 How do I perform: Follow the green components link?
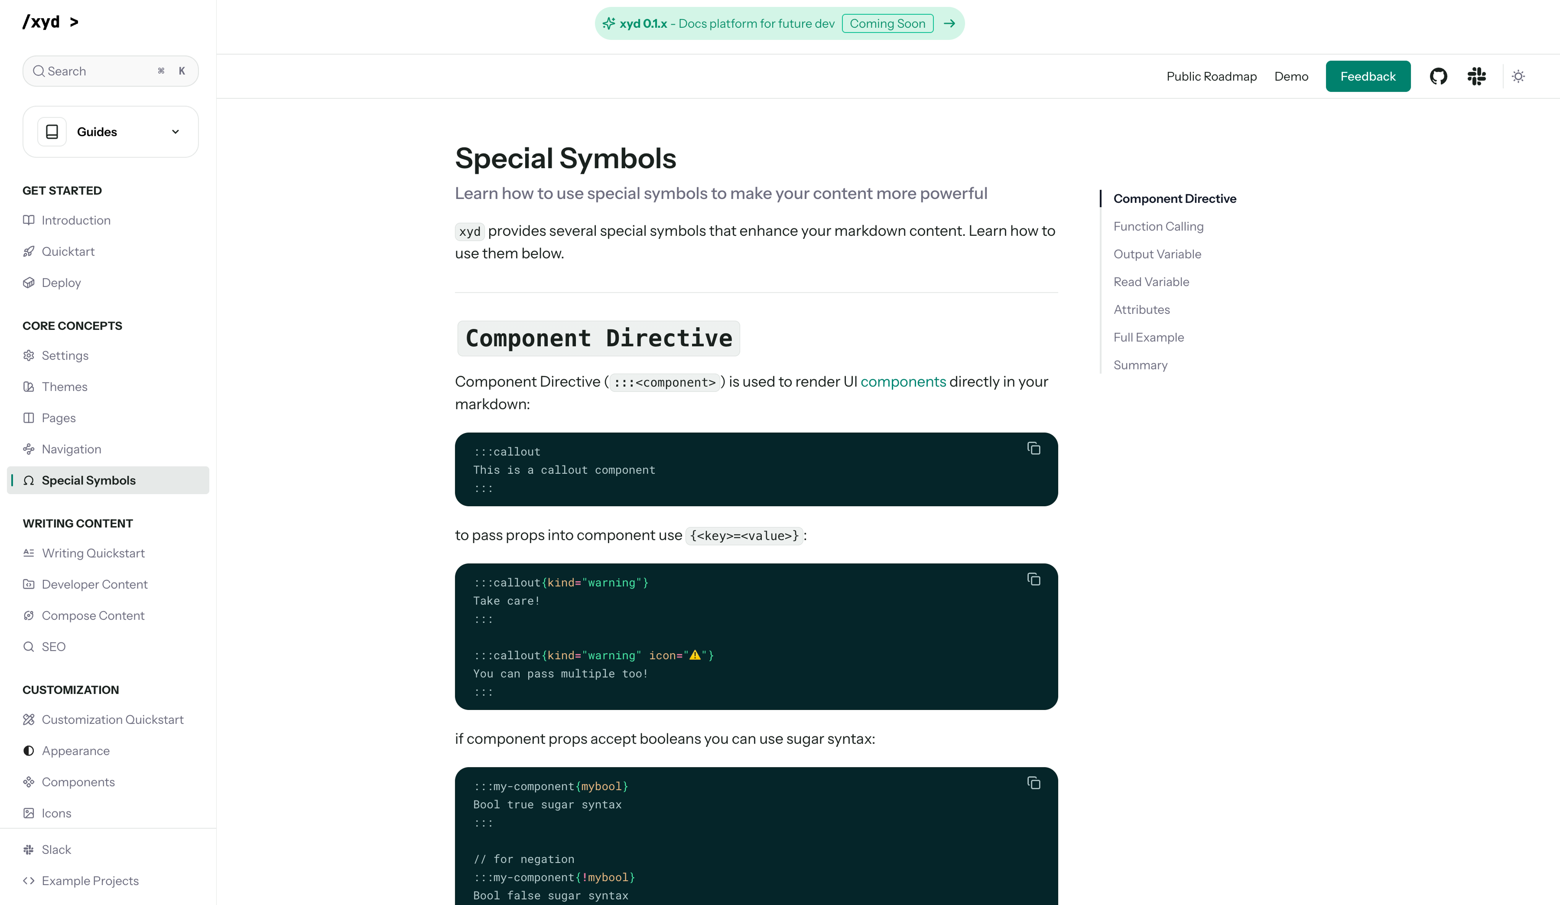(x=903, y=381)
